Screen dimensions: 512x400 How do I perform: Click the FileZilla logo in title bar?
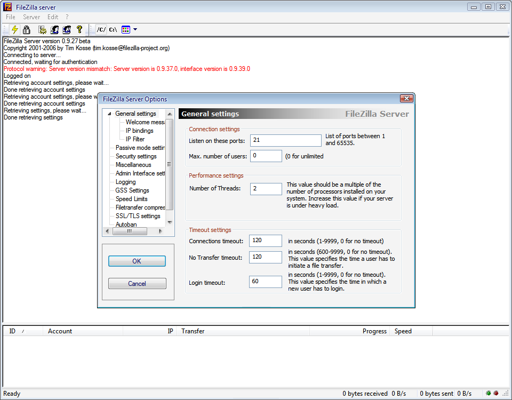pos(7,7)
